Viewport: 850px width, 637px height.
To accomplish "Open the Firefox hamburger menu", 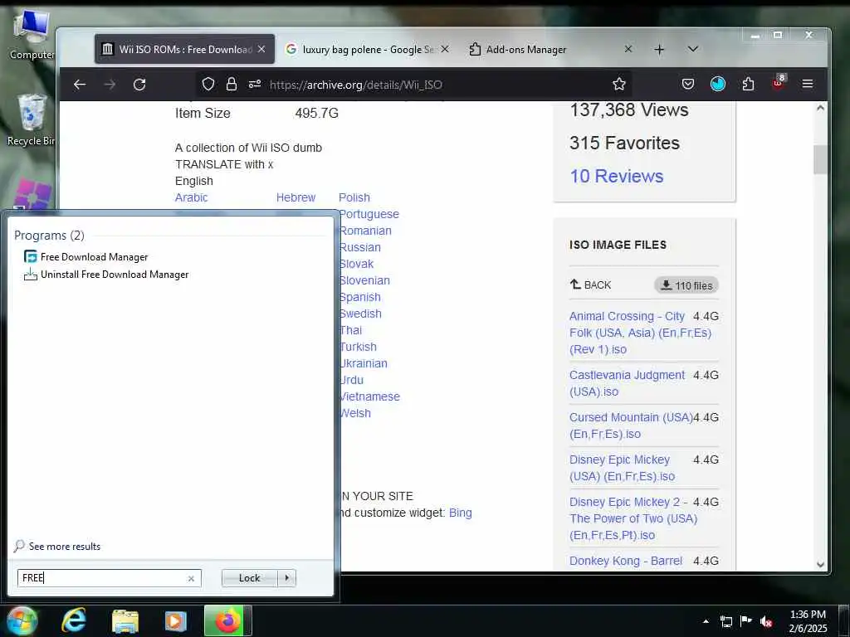I will point(808,84).
